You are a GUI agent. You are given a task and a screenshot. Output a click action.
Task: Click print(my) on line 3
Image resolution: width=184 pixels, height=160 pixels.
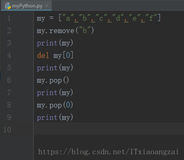coord(55,43)
